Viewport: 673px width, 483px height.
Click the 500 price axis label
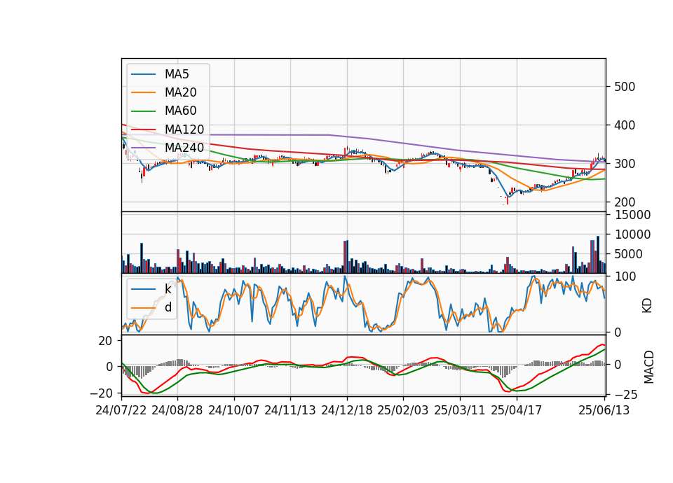coord(625,87)
